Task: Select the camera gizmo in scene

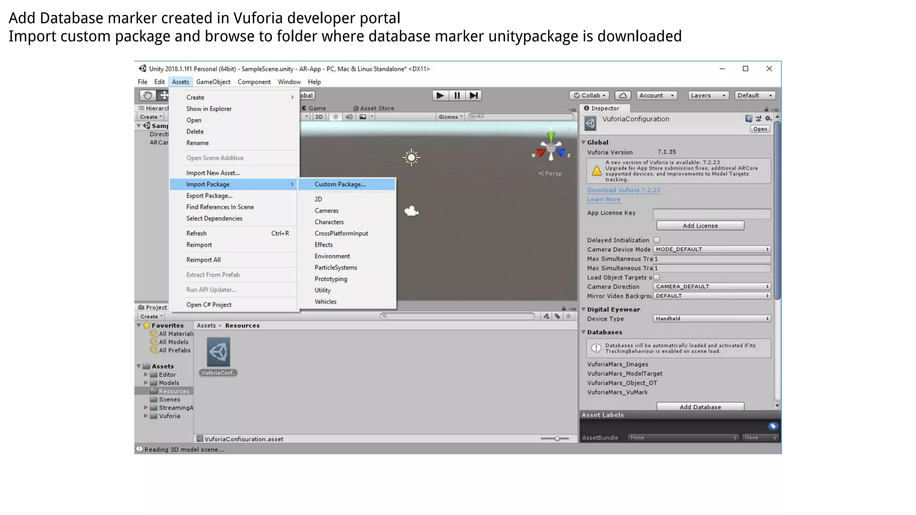Action: pos(411,211)
